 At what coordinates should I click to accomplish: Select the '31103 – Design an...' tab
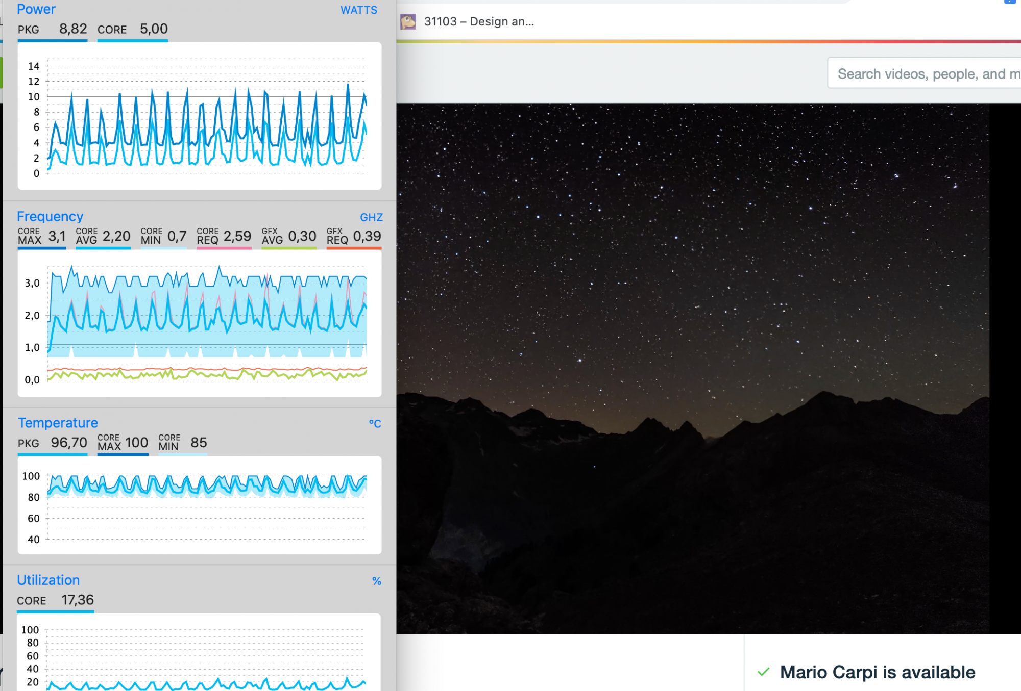coord(478,22)
